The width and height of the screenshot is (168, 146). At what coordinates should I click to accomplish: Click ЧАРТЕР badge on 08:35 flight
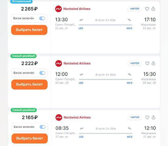click(135, 117)
